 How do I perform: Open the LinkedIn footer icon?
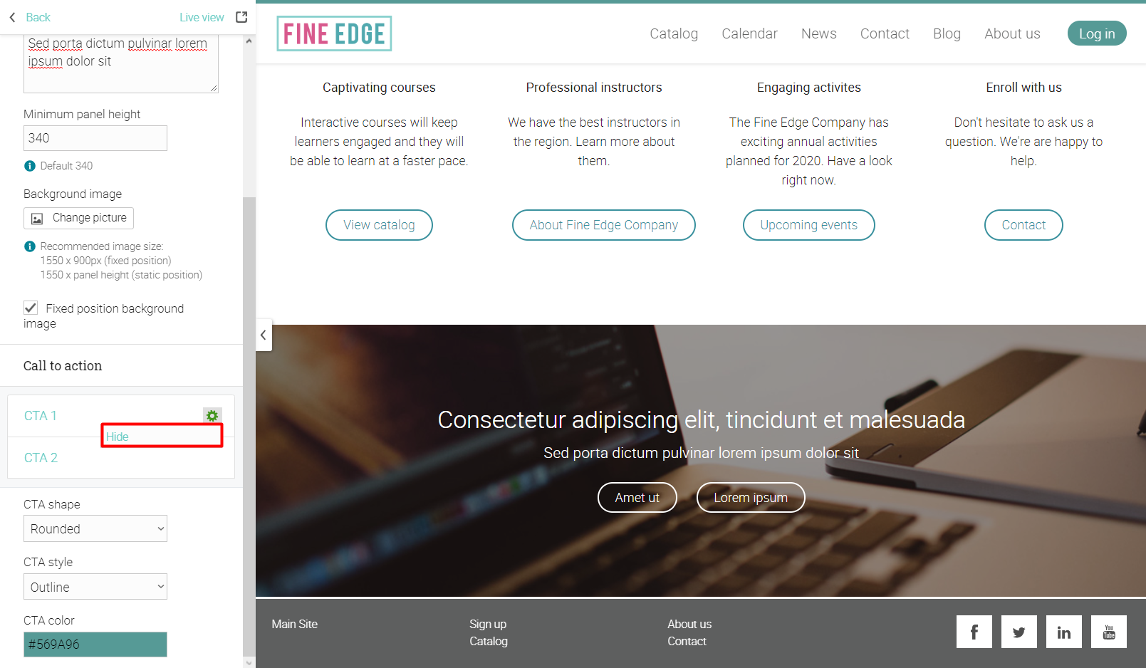click(x=1063, y=632)
